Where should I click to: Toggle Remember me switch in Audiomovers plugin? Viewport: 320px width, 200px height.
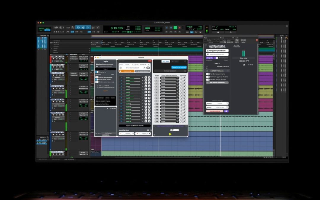pos(216,58)
